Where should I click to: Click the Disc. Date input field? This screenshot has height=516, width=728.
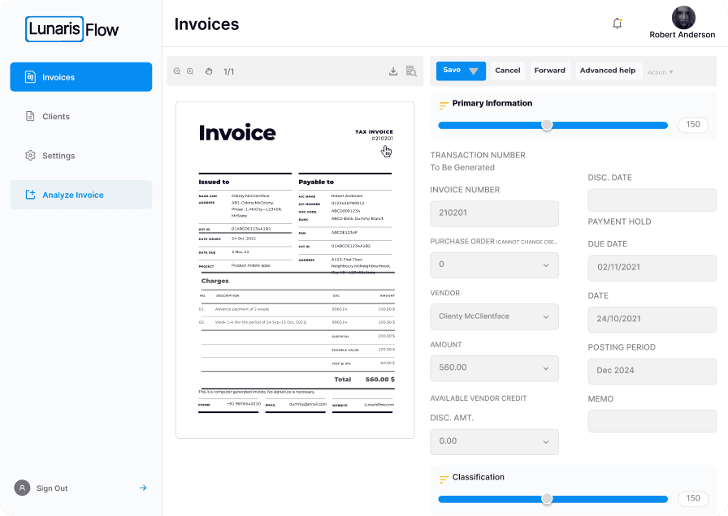[x=652, y=200]
